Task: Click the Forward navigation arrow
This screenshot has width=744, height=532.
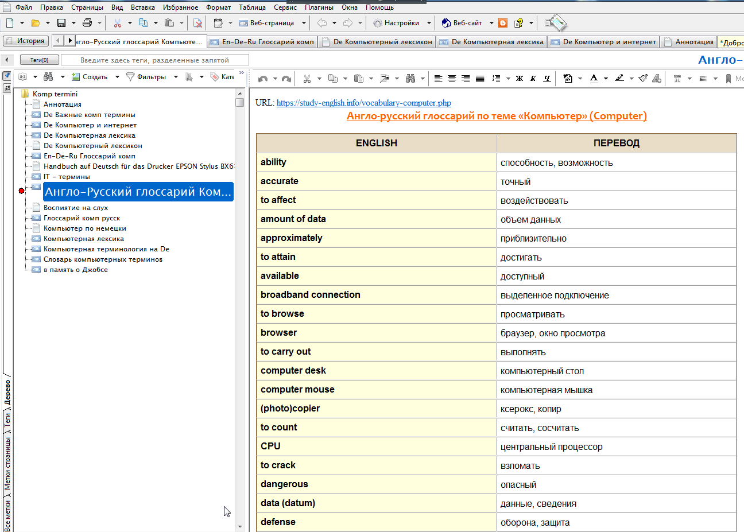Action: tap(348, 23)
